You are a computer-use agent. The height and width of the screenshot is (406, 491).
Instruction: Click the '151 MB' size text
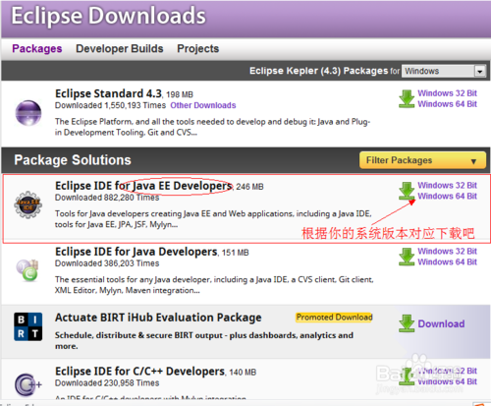point(236,253)
